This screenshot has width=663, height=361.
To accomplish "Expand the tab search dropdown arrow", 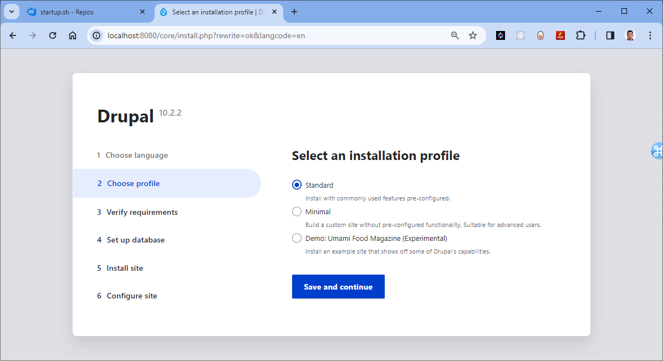I will [12, 12].
